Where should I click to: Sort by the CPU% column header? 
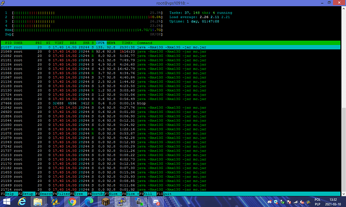(100, 42)
